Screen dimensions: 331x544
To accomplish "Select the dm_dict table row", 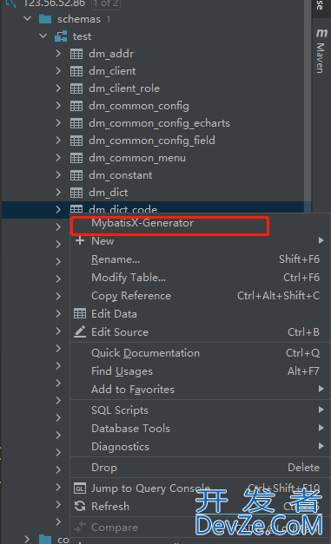I will [x=156, y=193].
